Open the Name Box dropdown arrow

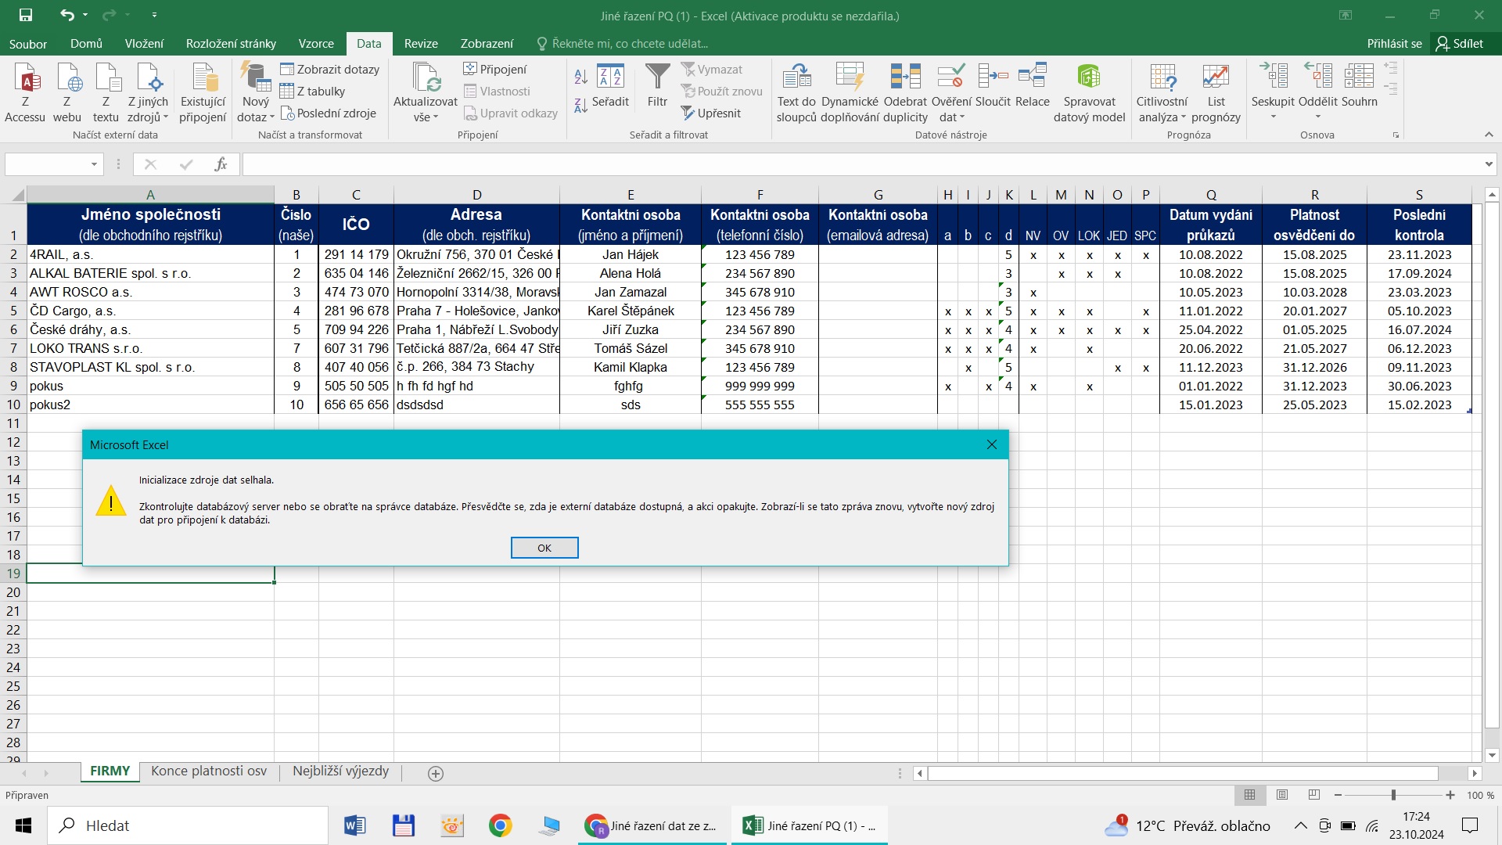point(94,164)
